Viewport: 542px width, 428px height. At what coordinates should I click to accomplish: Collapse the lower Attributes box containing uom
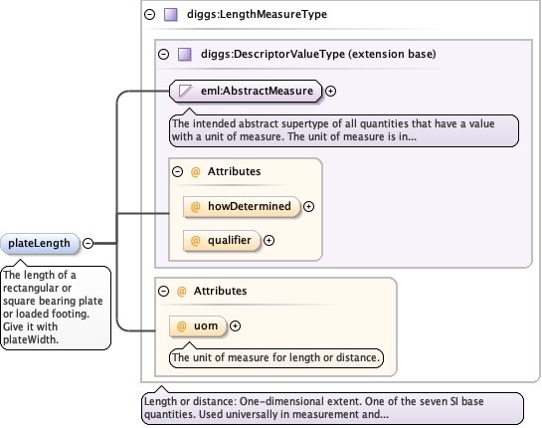[163, 291]
